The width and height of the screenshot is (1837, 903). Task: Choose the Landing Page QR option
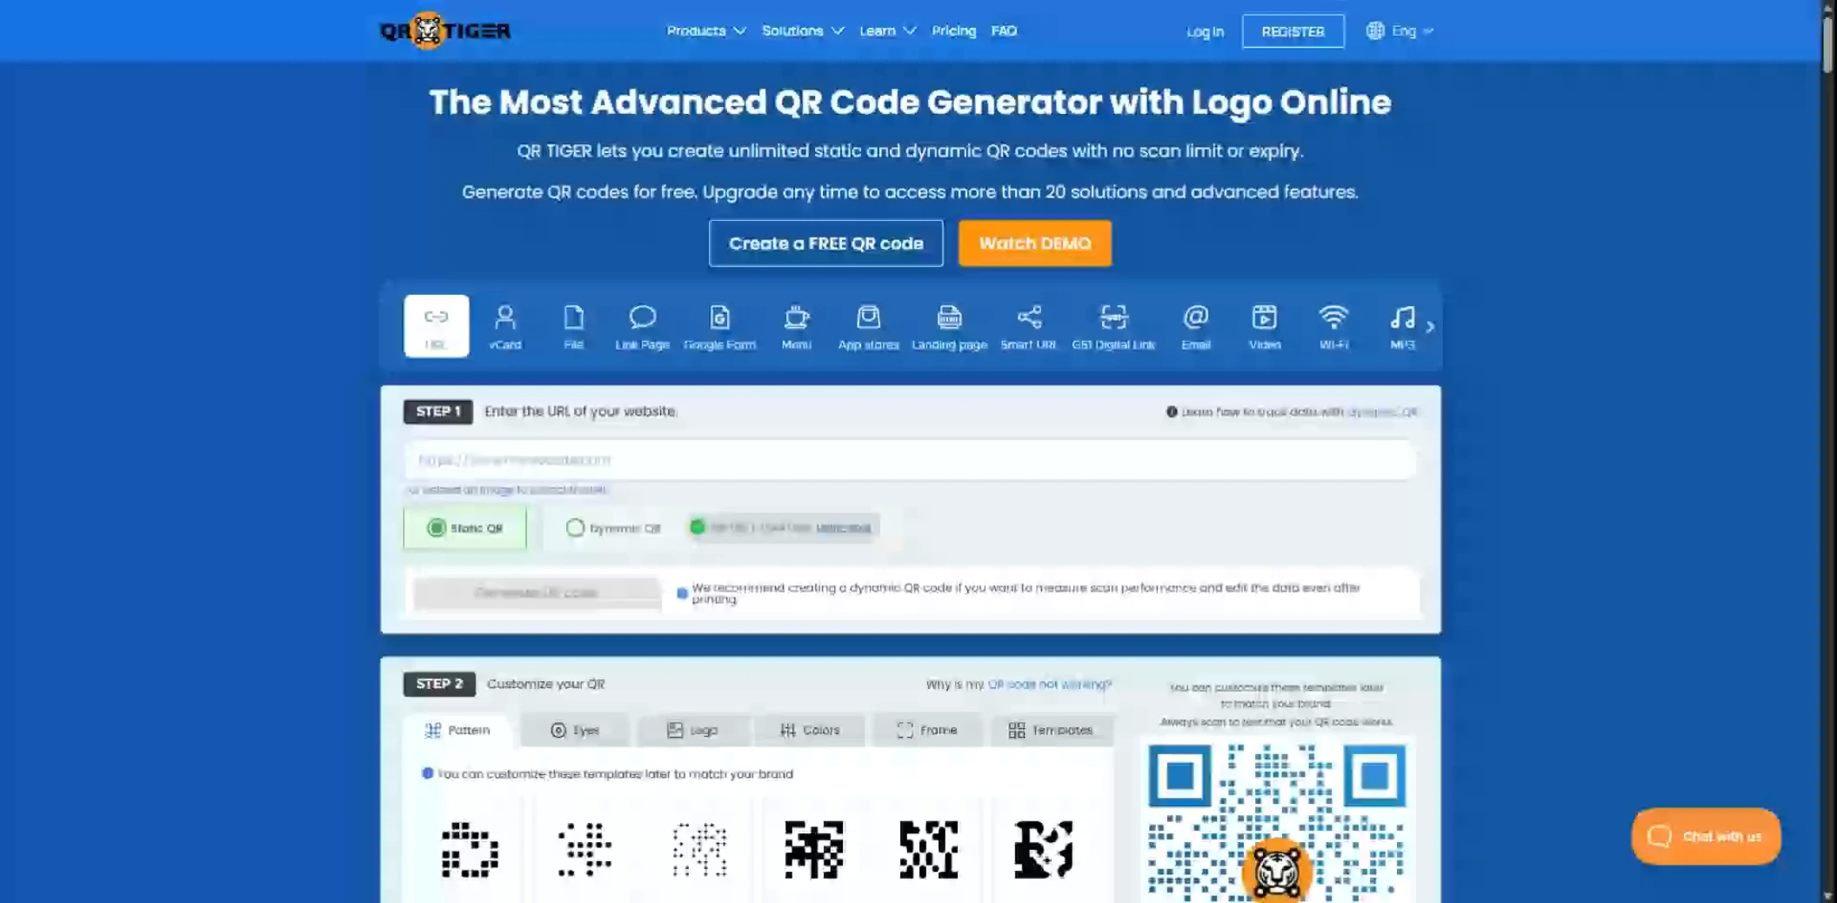click(949, 326)
